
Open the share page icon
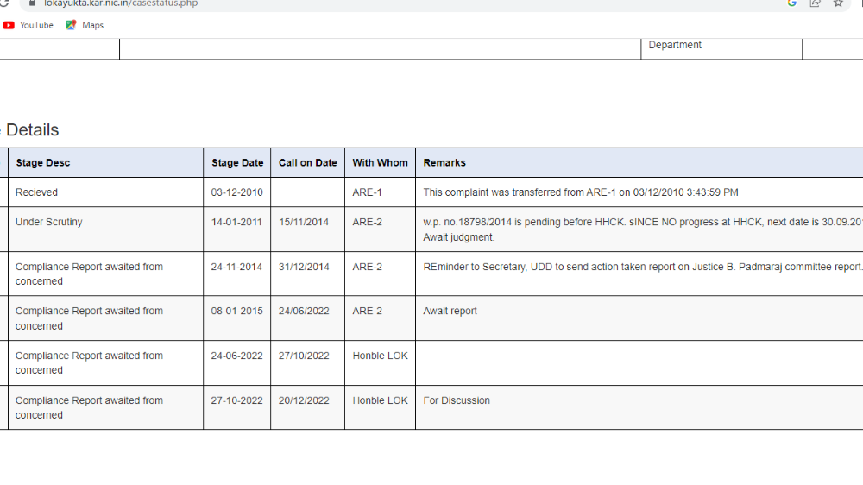(x=815, y=3)
